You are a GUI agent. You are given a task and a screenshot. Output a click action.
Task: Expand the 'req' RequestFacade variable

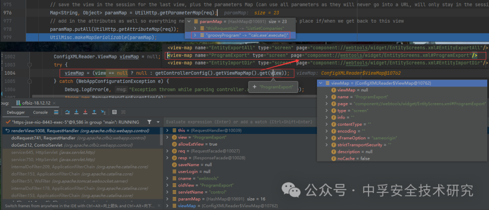point(167,151)
